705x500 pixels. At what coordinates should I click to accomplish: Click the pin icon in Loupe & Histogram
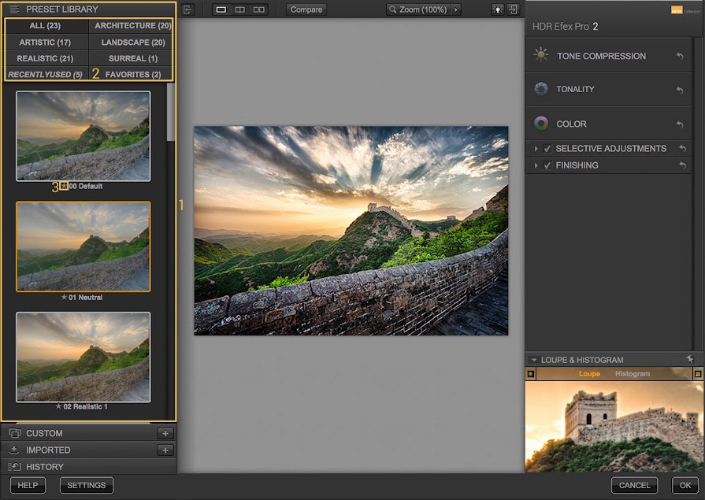coord(689,359)
